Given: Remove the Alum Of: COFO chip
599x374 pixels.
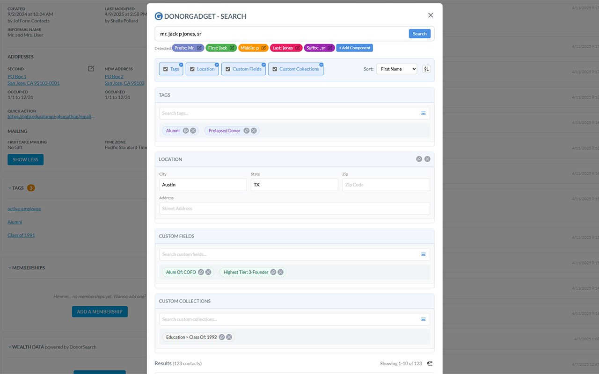Looking at the screenshot, I should point(208,272).
